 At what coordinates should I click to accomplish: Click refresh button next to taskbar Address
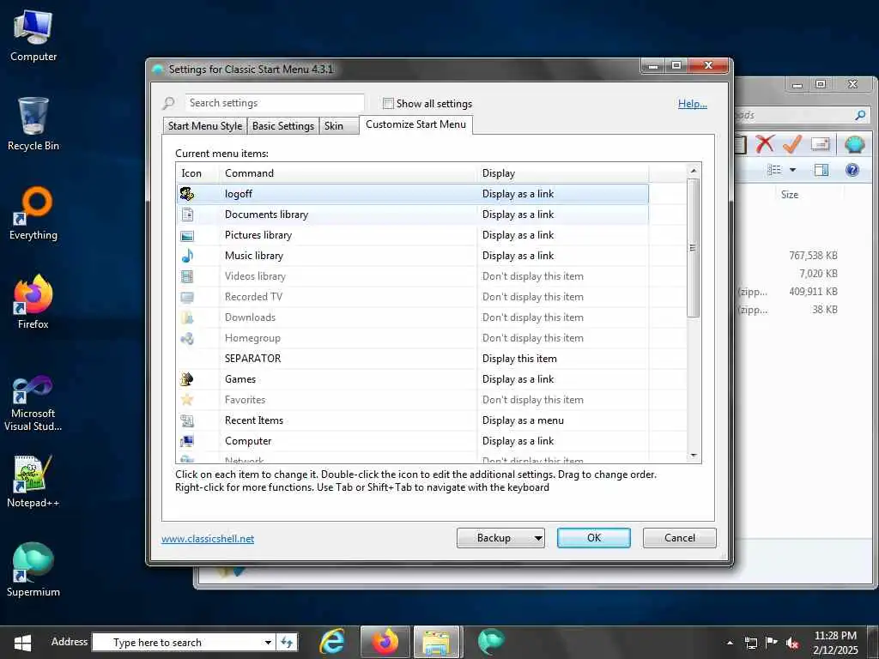[287, 642]
